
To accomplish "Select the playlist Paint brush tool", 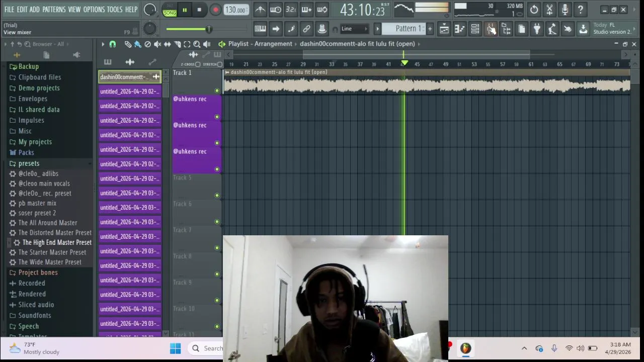I will pyautogui.click(x=137, y=44).
